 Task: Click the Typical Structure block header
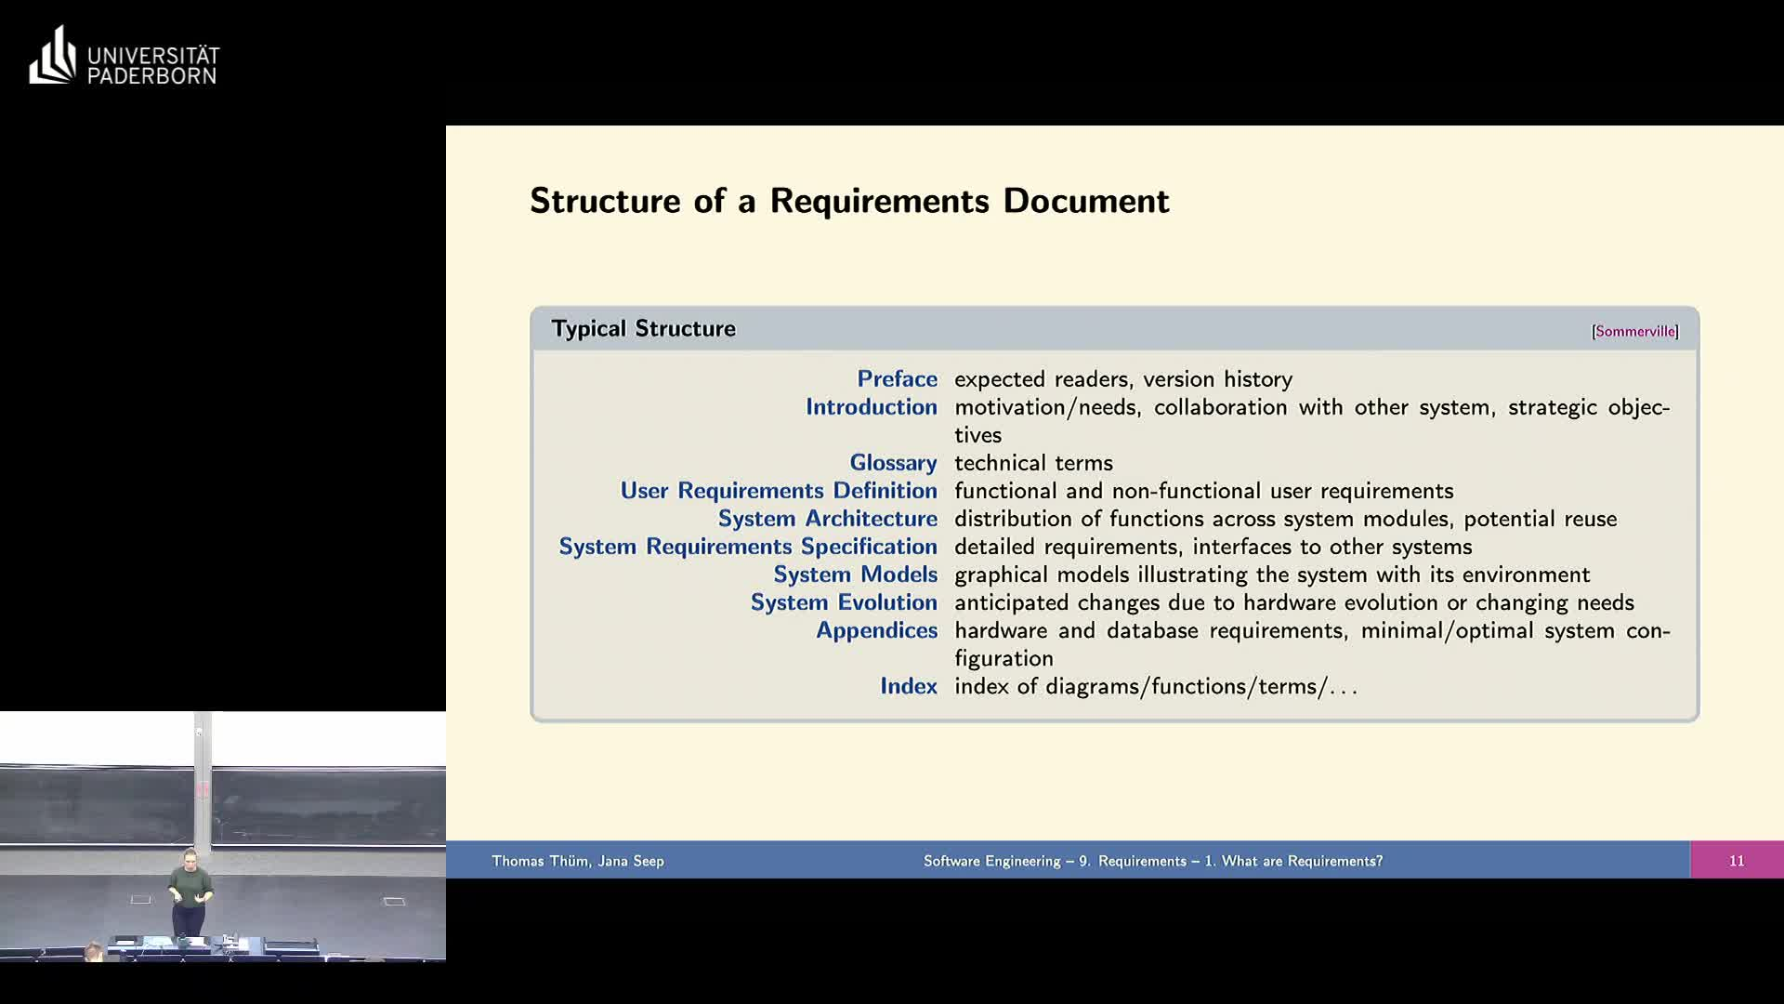[x=643, y=328]
